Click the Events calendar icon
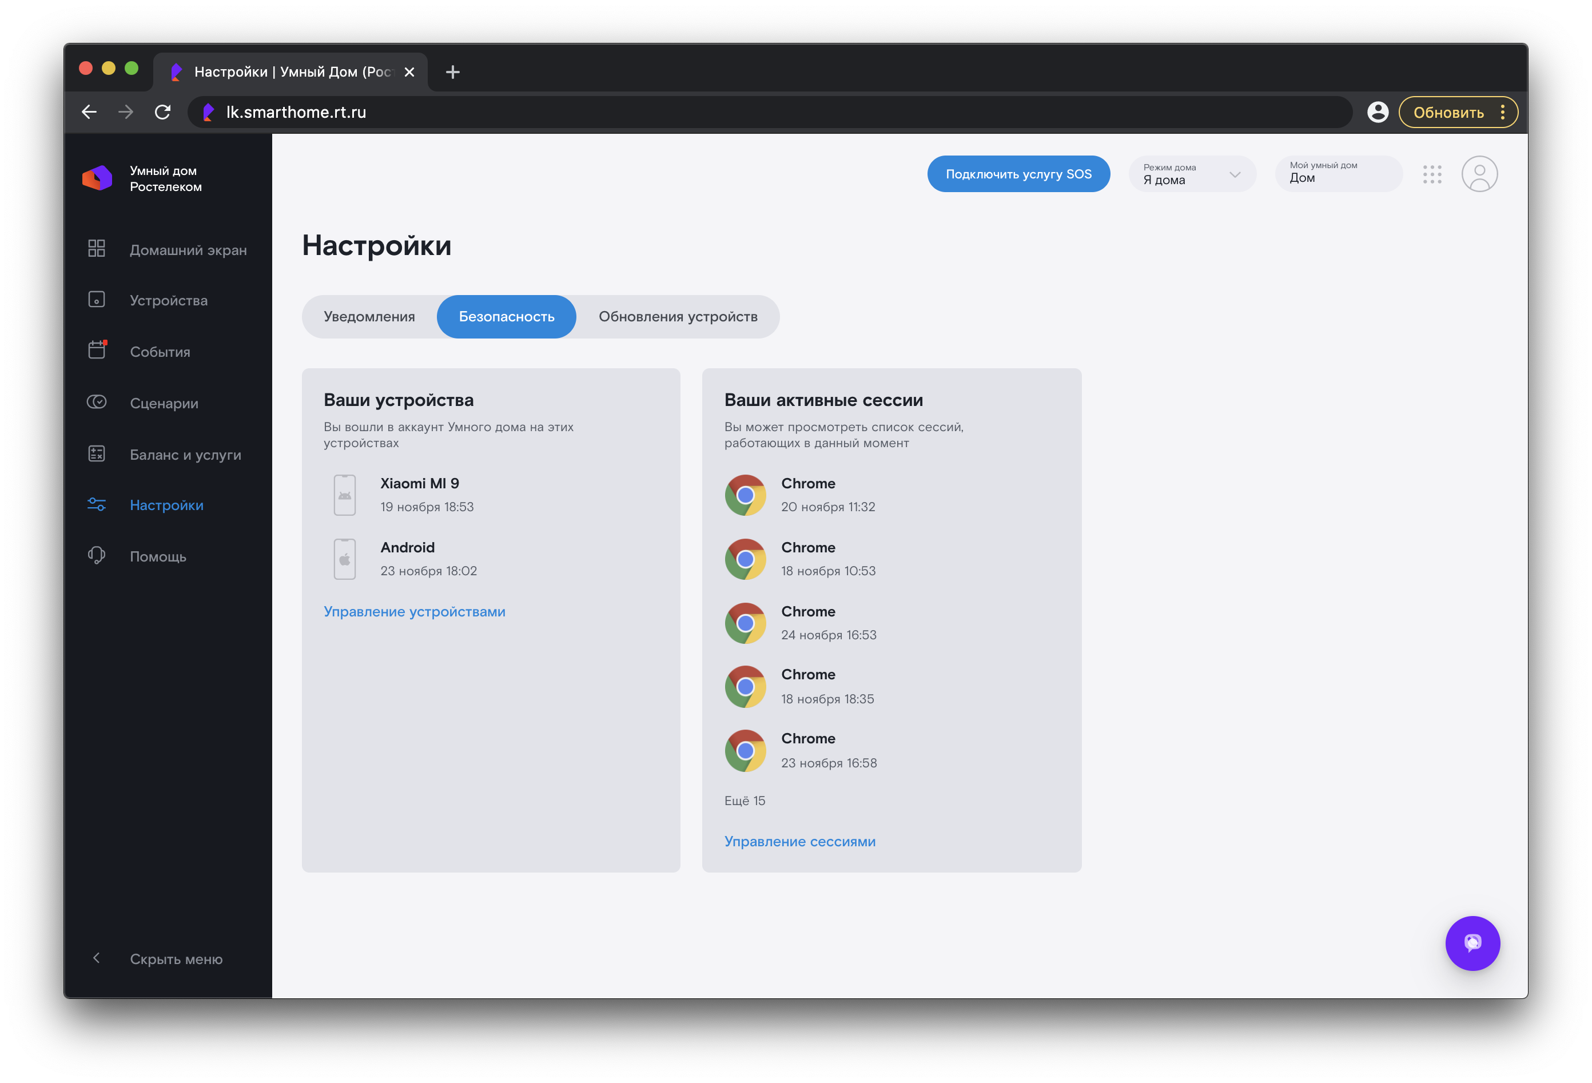This screenshot has height=1083, width=1592. (x=97, y=351)
